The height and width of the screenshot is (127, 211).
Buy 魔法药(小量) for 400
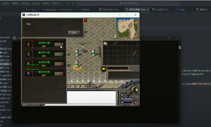pyautogui.click(x=59, y=54)
